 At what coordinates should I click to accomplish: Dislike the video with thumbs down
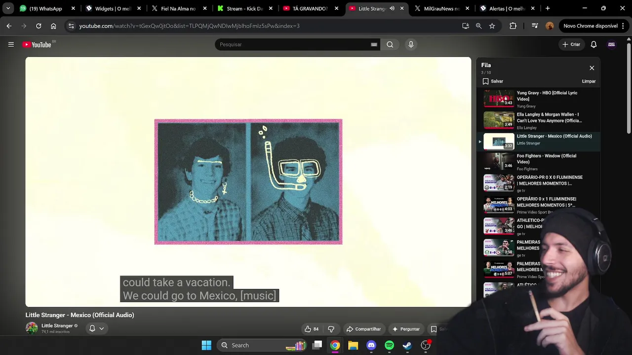click(x=331, y=329)
